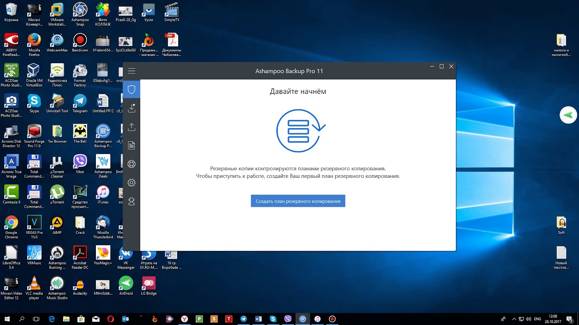Viewport: 579px width, 325px height.
Task: Select the Bandicam desktop icon
Action: [80, 43]
